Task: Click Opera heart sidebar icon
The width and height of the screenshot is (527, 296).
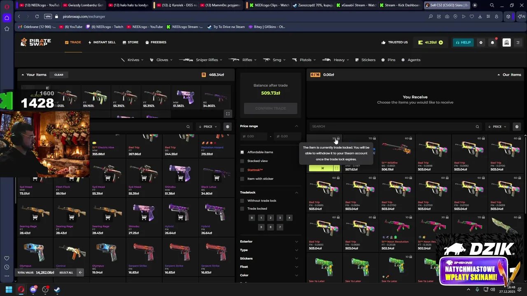Action: (7, 258)
